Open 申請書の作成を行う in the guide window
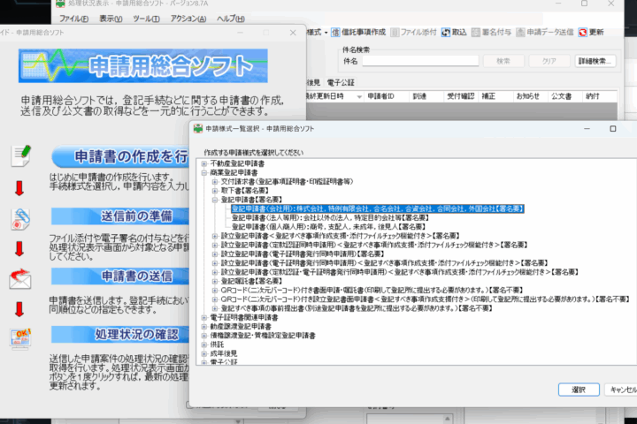This screenshot has width=637, height=424. [120, 156]
